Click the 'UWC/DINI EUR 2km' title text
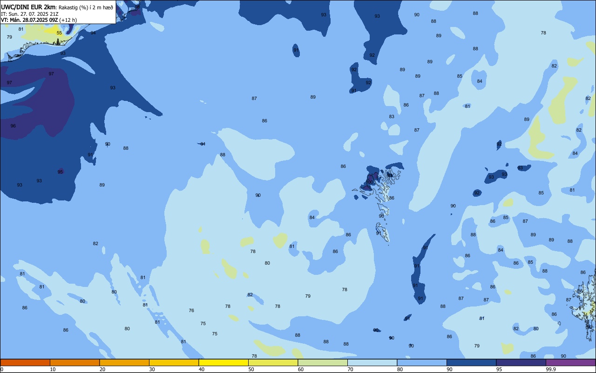The width and height of the screenshot is (596, 373). [28, 7]
